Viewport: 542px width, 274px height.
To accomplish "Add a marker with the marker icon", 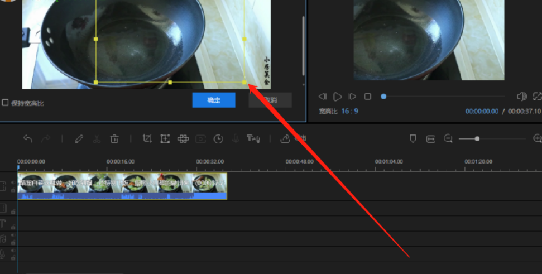I will (413, 139).
